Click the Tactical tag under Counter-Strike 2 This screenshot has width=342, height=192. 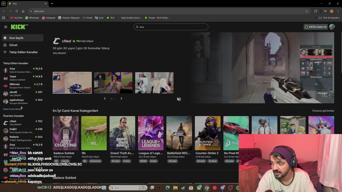212,161
